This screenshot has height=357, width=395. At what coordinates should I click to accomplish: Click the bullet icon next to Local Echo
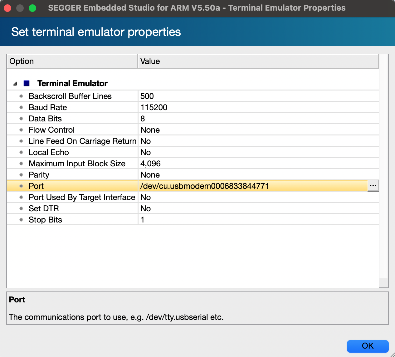[21, 152]
